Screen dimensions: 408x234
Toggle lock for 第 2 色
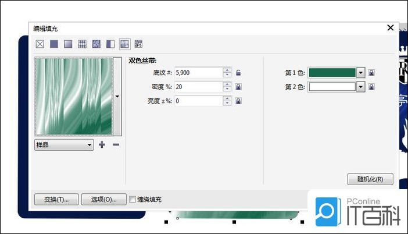click(371, 87)
